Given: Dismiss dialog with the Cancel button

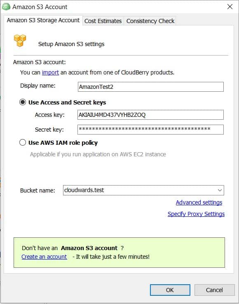Looking at the screenshot, I should [x=215, y=290].
